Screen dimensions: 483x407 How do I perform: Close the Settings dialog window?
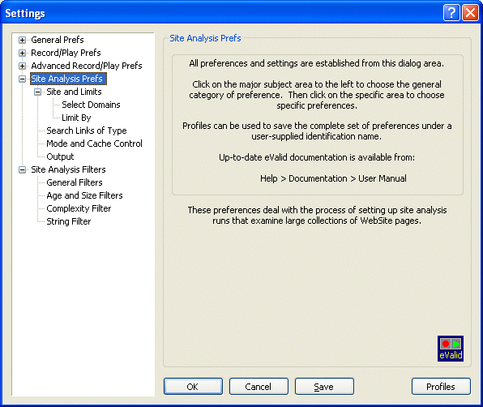click(x=470, y=13)
